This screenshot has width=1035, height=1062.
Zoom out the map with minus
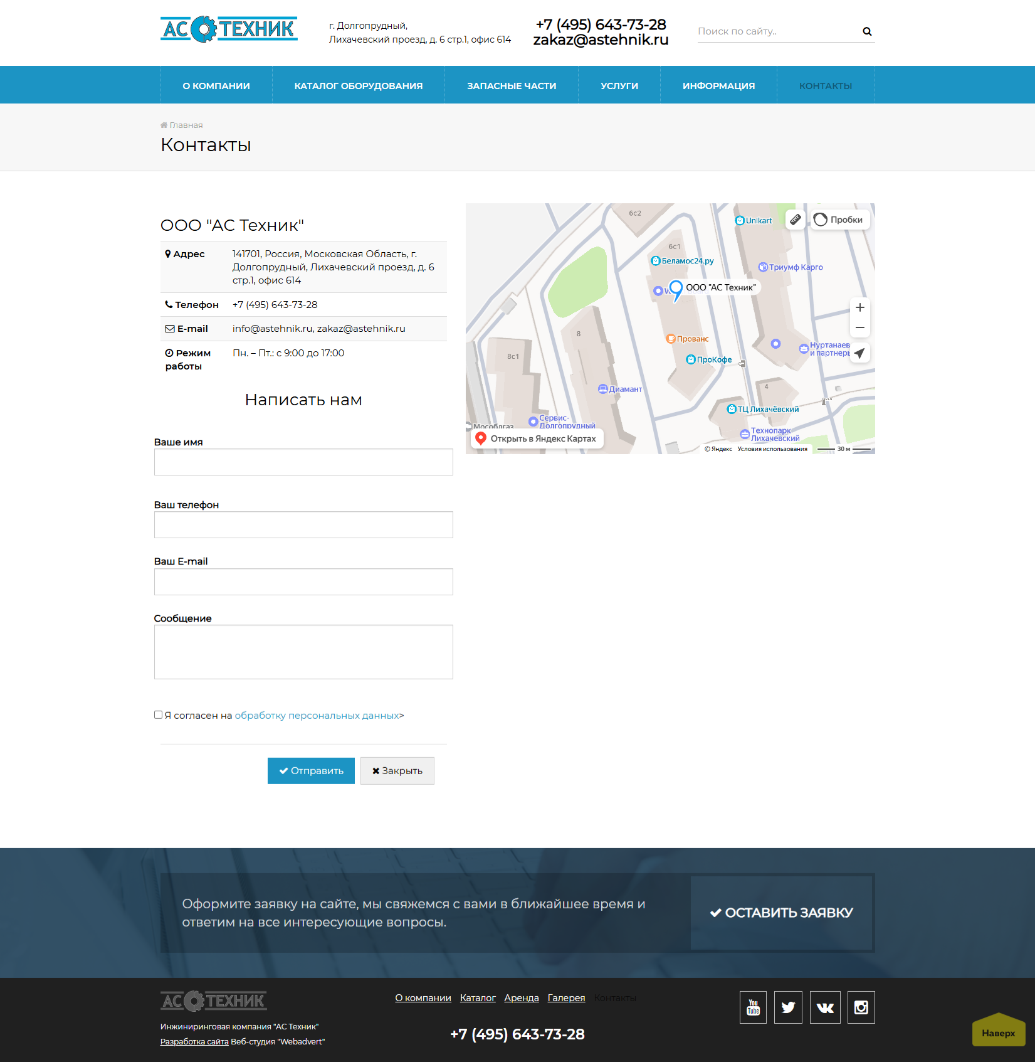(x=859, y=327)
